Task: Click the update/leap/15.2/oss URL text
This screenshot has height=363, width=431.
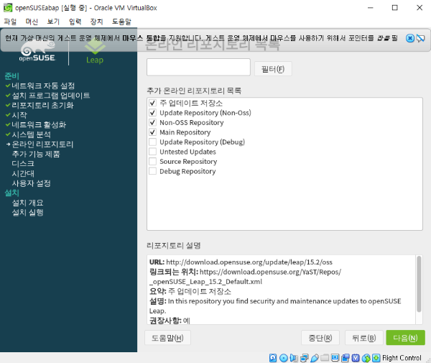Action: [249, 262]
